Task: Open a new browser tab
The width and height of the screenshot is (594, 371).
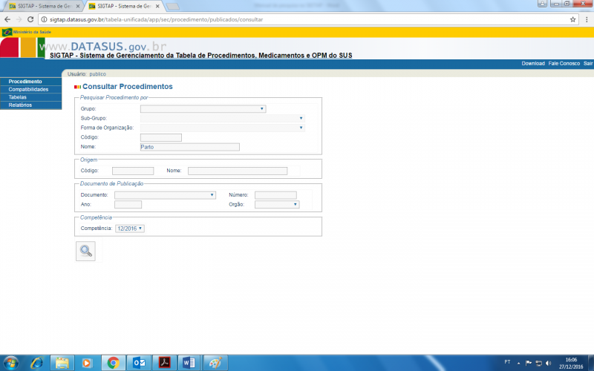Action: pyautogui.click(x=173, y=7)
